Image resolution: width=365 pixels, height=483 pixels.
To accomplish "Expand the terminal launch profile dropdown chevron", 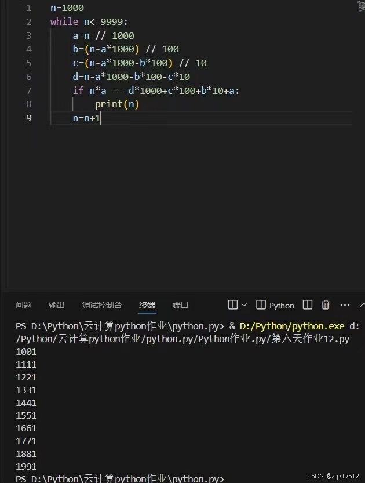I will coord(244,305).
